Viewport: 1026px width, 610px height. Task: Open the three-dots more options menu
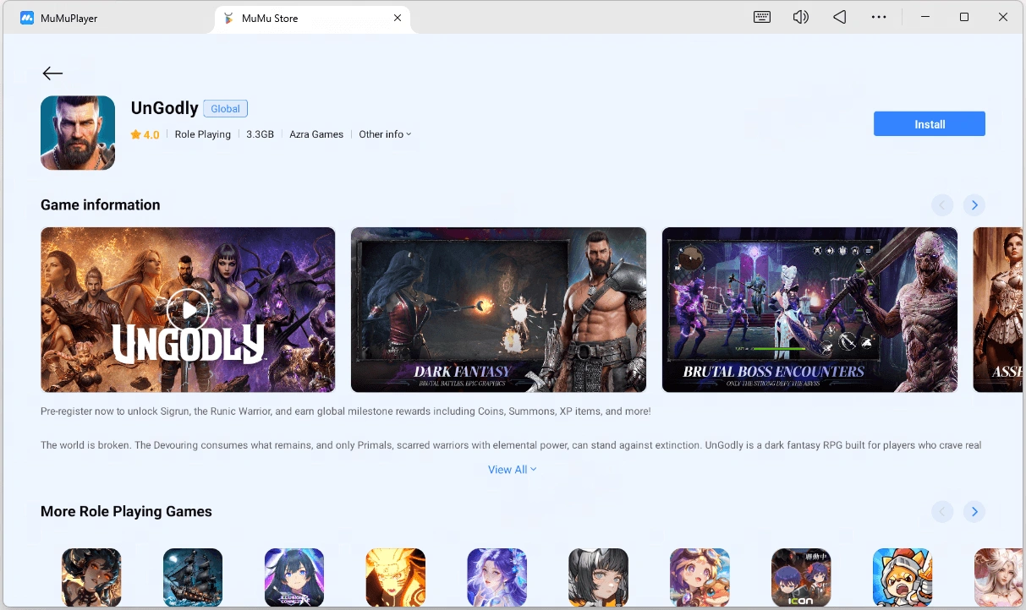(879, 17)
